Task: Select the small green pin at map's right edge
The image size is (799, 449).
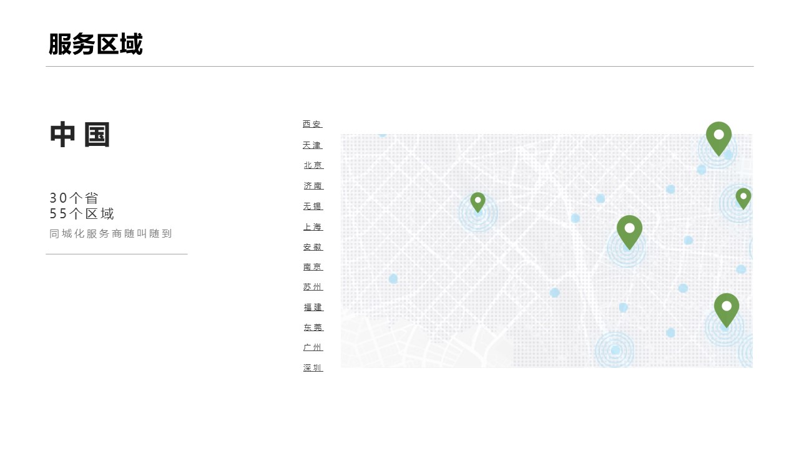Action: [743, 198]
